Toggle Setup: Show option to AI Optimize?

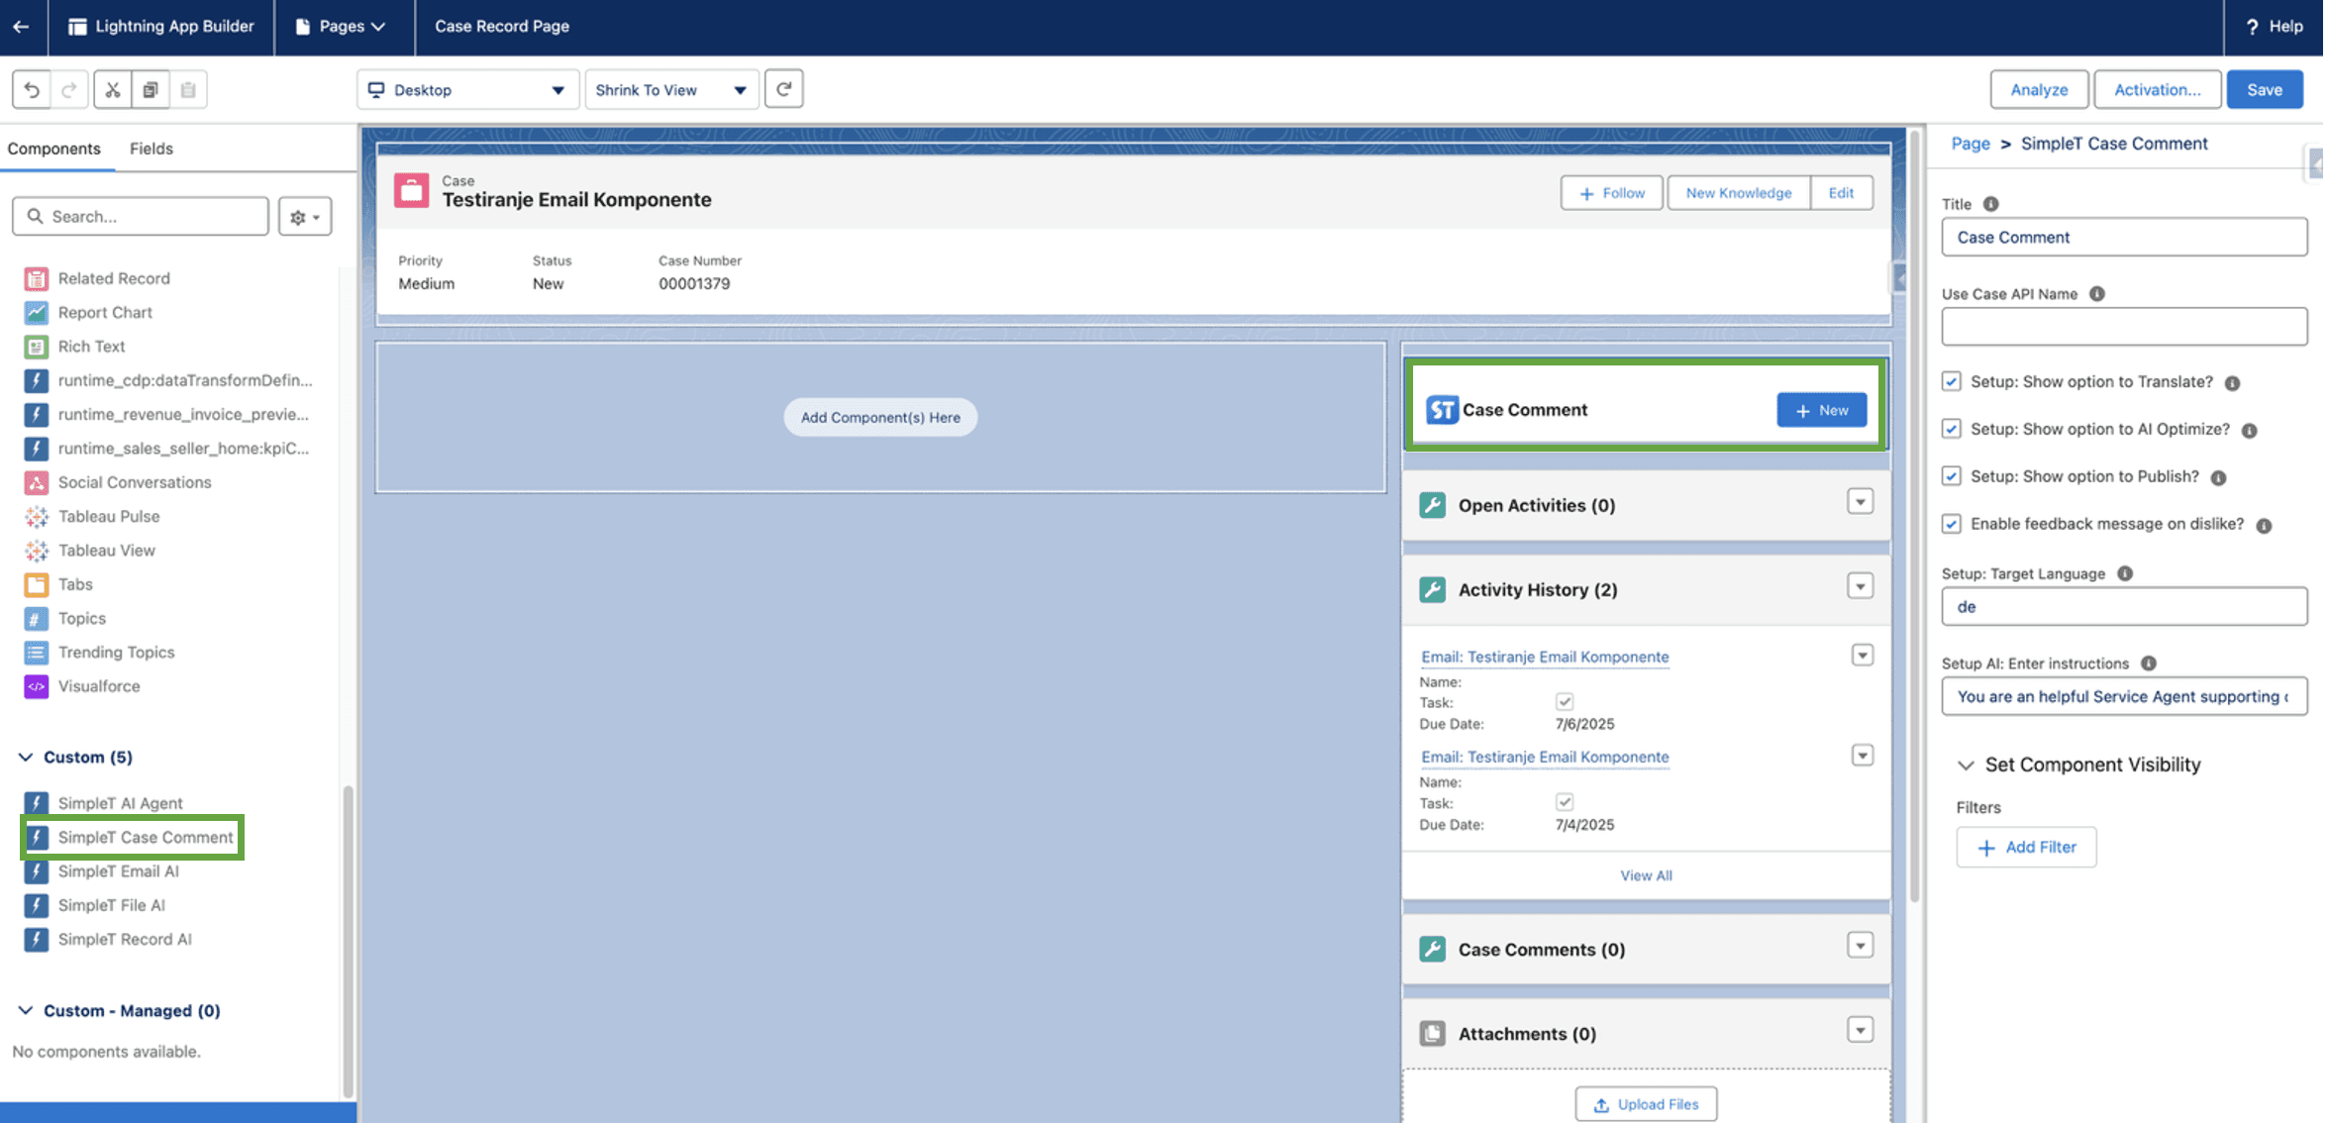pyautogui.click(x=1951, y=429)
